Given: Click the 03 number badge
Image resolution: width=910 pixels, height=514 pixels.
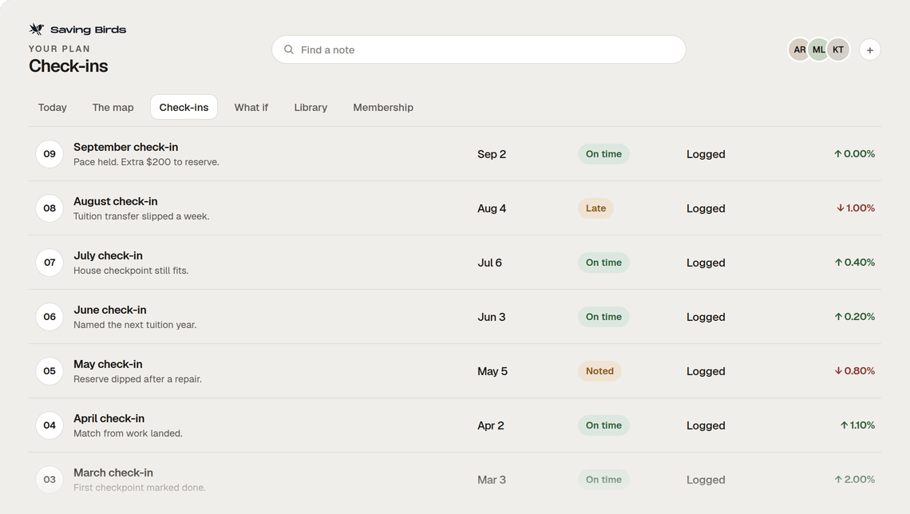Looking at the screenshot, I should (49, 480).
